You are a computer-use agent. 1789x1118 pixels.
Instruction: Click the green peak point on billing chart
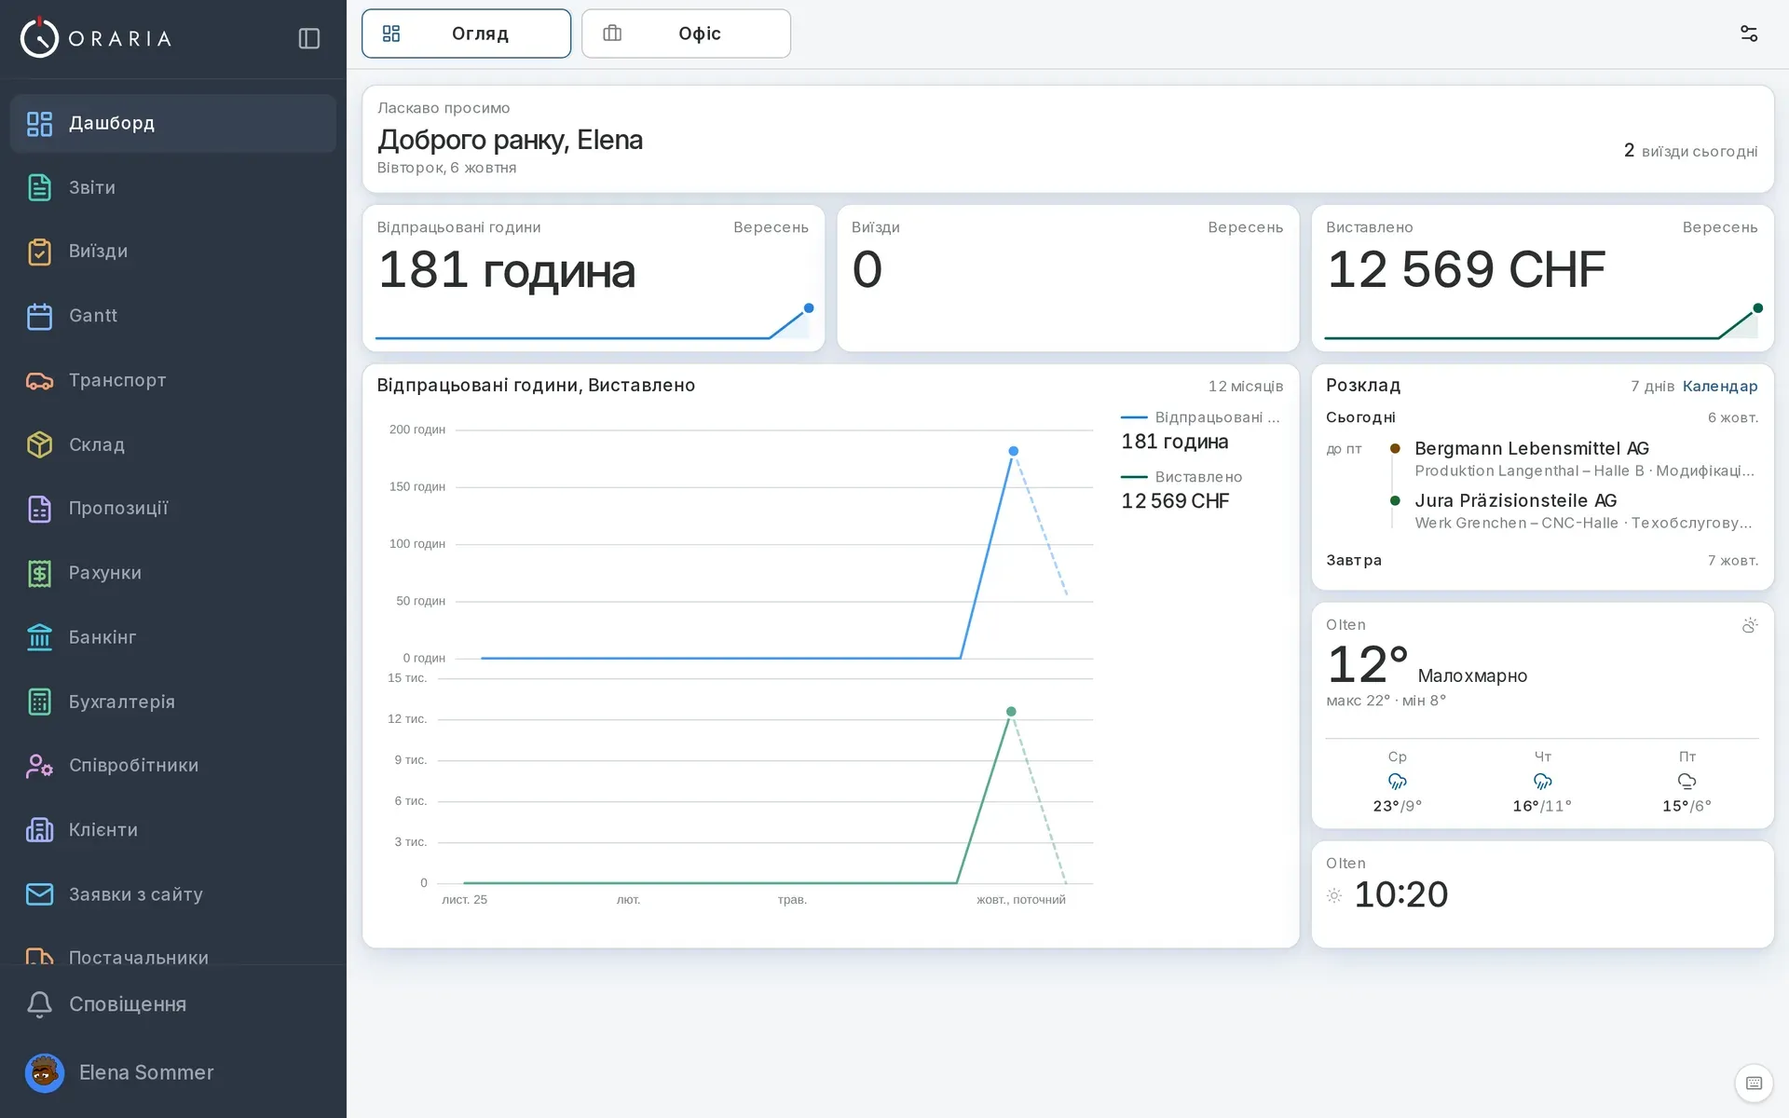1011,712
